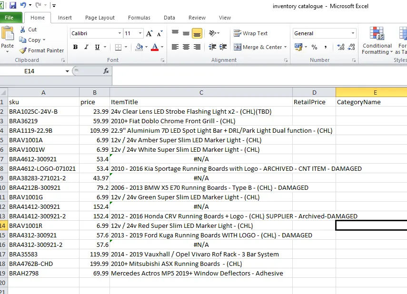The width and height of the screenshot is (407, 294).
Task: Switch to the Review tab
Action: pyautogui.click(x=197, y=18)
